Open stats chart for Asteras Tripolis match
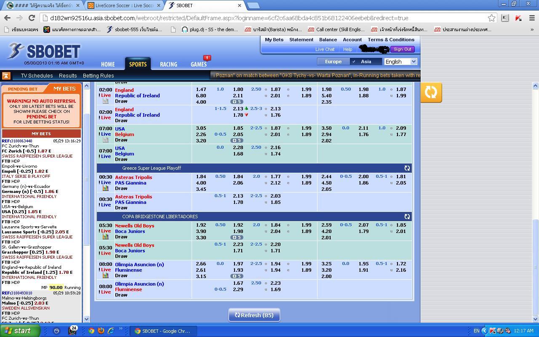The height and width of the screenshot is (337, 539). pyautogui.click(x=105, y=188)
